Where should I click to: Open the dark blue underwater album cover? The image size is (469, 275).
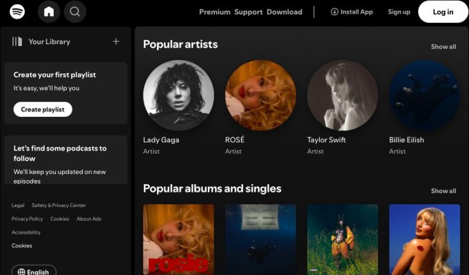pyautogui.click(x=260, y=239)
